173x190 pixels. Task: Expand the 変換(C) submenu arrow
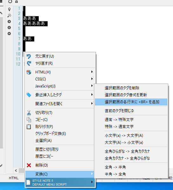click(x=92, y=174)
